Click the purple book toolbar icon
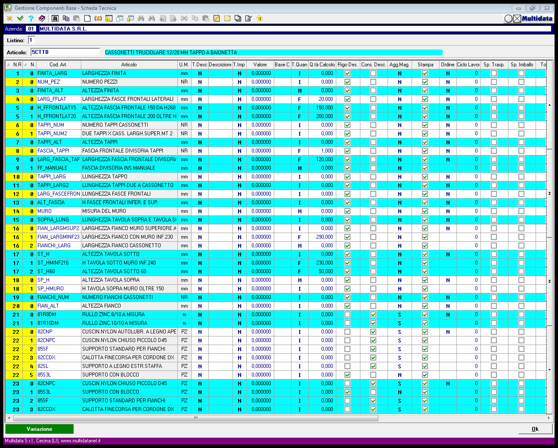Viewport: 558px width, 448px height. point(42,18)
